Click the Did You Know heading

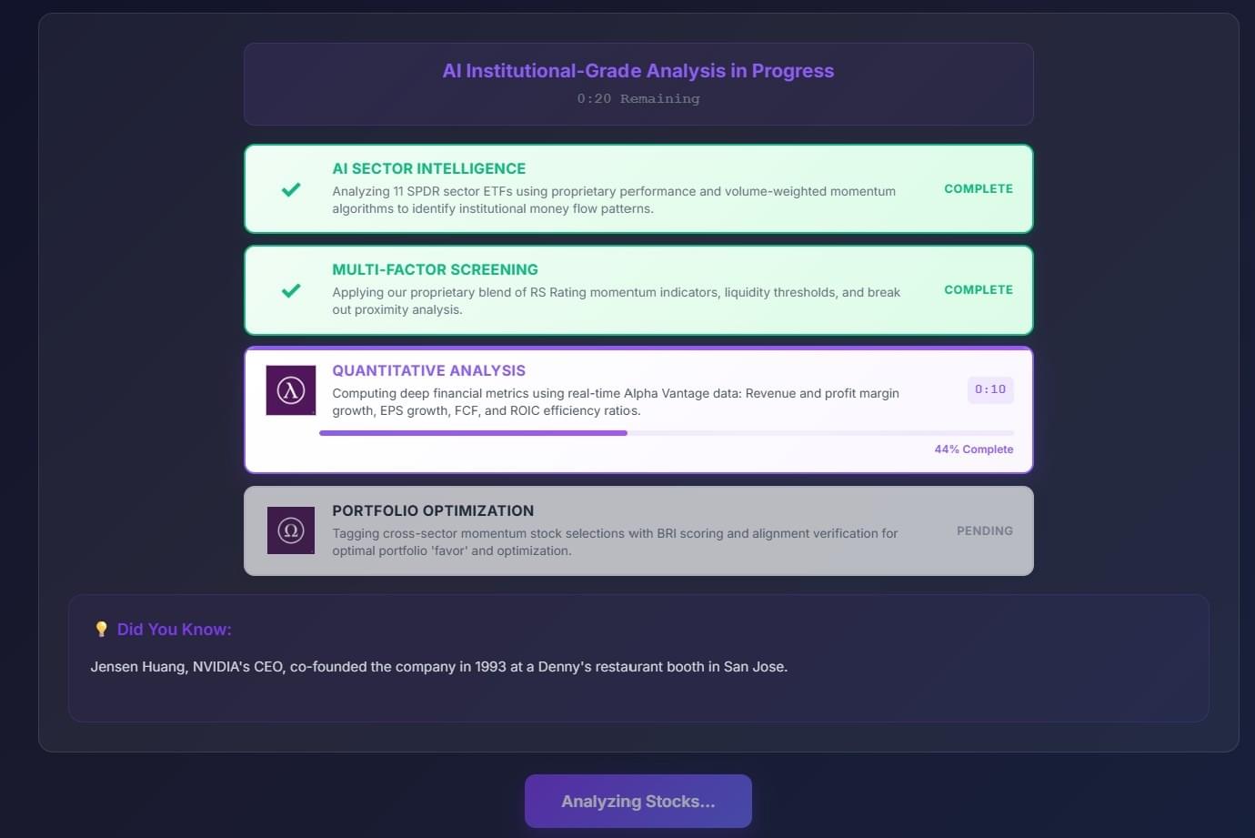click(174, 630)
